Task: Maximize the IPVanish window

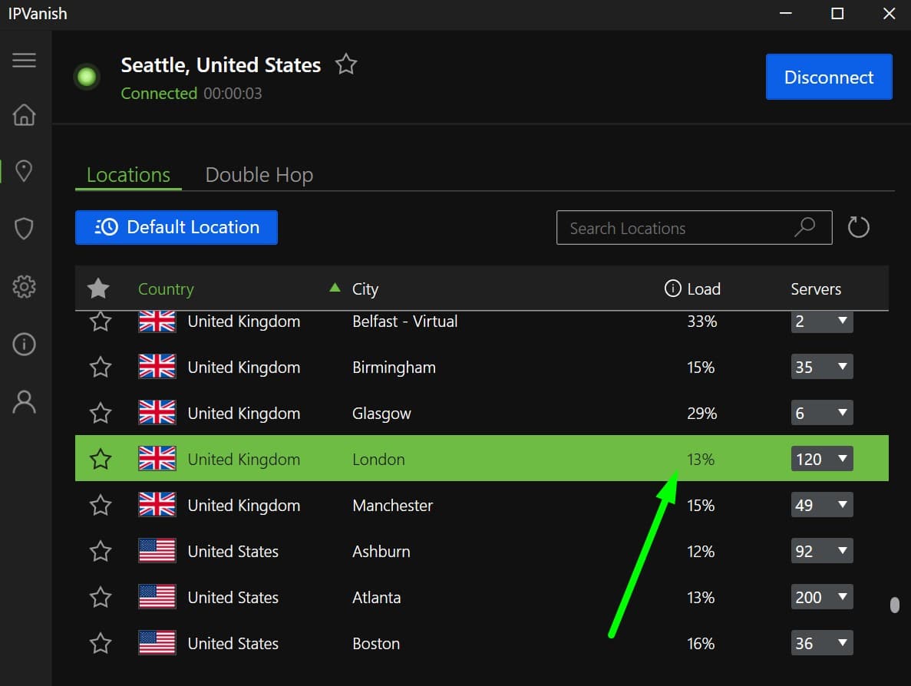Action: point(837,13)
